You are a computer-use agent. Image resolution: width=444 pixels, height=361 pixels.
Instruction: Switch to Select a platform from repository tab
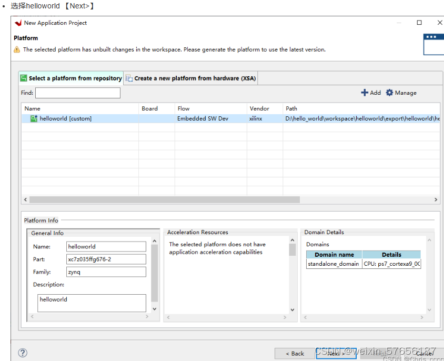[71, 78]
